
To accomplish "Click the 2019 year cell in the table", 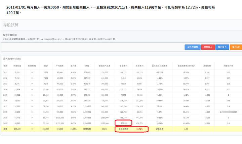I will click(5, 117).
